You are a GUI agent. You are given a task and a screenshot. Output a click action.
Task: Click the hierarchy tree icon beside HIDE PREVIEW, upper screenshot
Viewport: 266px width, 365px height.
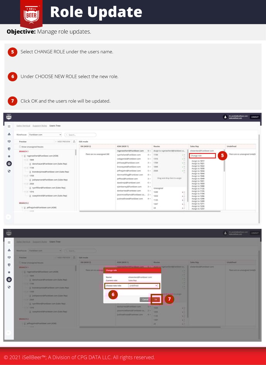pyautogui.click(x=74, y=142)
